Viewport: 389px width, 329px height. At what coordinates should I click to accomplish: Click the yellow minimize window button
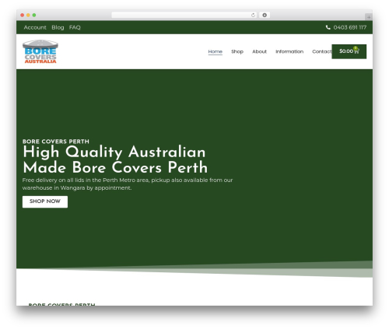coord(28,15)
